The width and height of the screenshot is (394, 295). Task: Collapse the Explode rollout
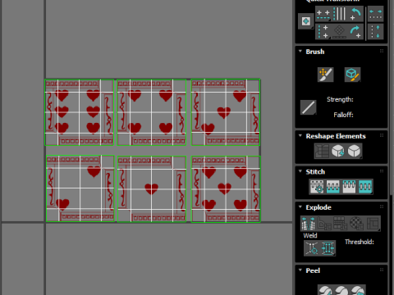tap(300, 207)
